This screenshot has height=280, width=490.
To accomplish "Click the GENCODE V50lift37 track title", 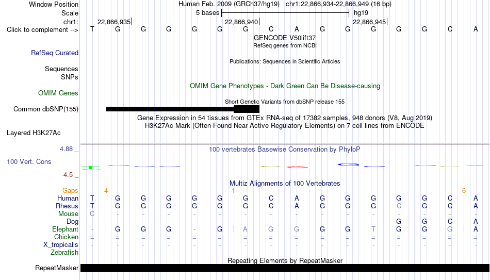I will (x=285, y=38).
